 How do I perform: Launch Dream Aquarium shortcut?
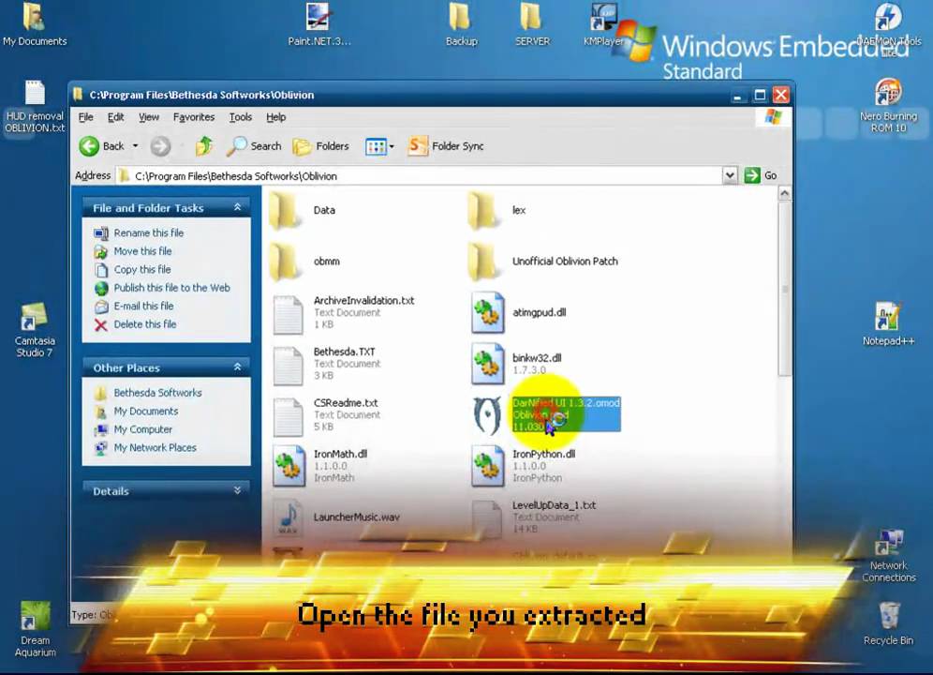[35, 629]
